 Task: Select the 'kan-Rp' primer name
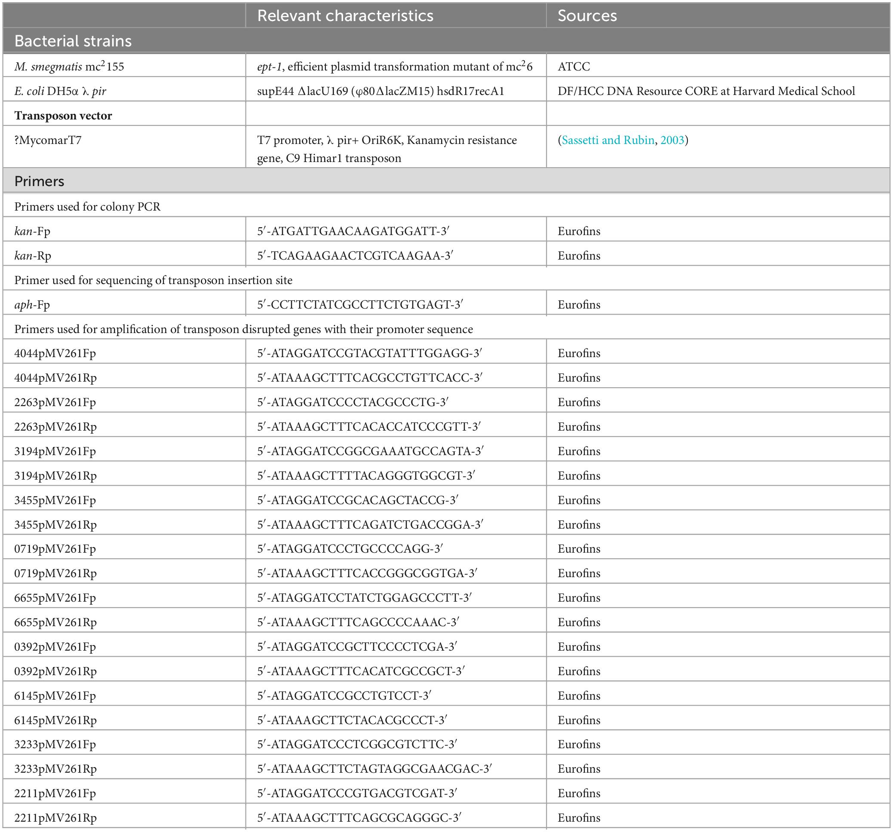pos(32,255)
